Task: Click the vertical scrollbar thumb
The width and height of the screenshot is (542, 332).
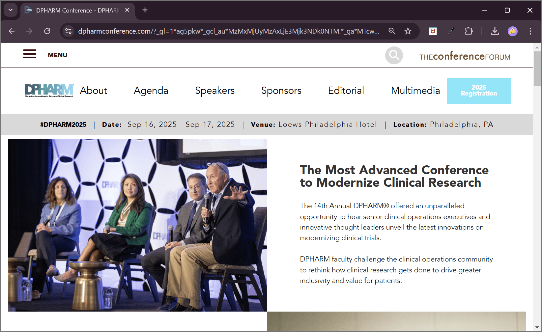Action: coord(537,68)
